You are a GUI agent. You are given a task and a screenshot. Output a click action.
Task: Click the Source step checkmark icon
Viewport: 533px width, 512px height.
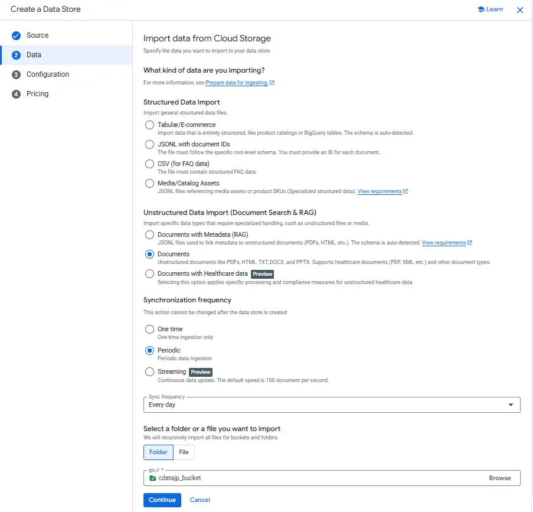point(16,35)
